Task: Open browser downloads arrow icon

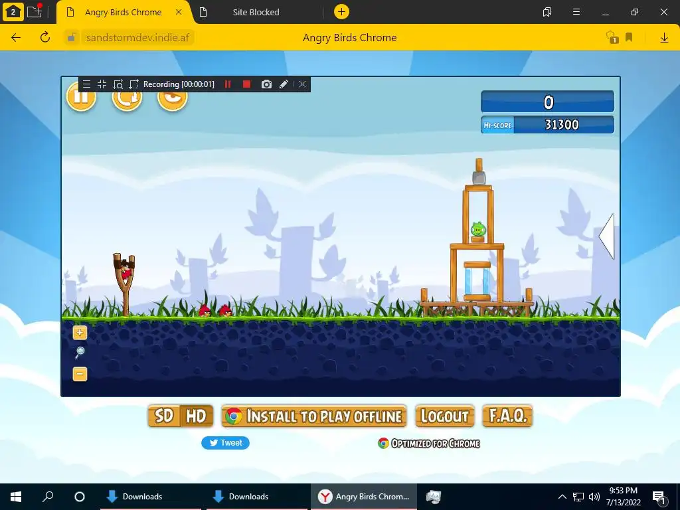Action: (664, 38)
